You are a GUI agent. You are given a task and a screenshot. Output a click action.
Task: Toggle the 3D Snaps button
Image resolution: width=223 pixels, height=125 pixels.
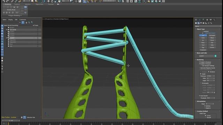click(85, 1)
